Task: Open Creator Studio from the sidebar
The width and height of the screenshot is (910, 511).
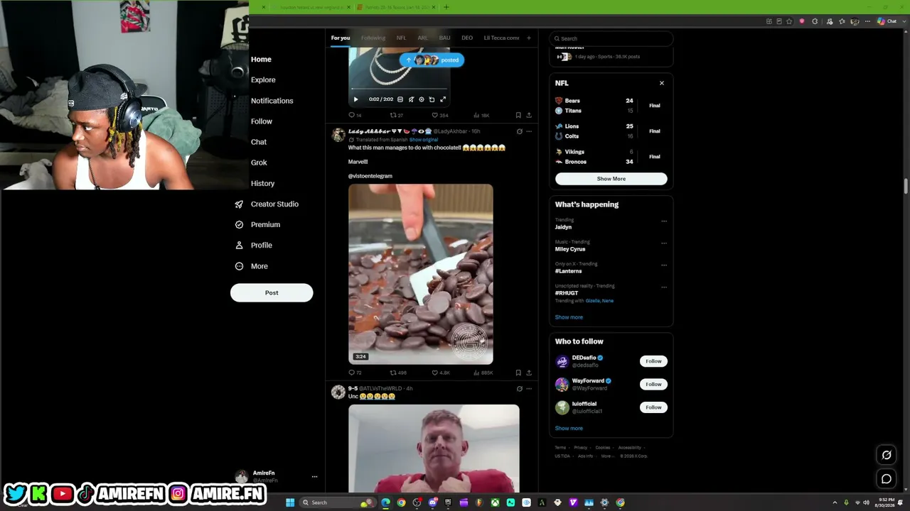Action: pyautogui.click(x=267, y=204)
